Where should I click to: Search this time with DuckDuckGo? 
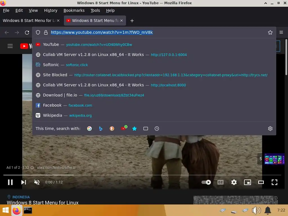(x=112, y=129)
